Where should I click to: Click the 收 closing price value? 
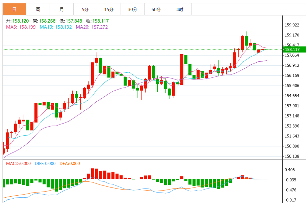tap(97, 21)
